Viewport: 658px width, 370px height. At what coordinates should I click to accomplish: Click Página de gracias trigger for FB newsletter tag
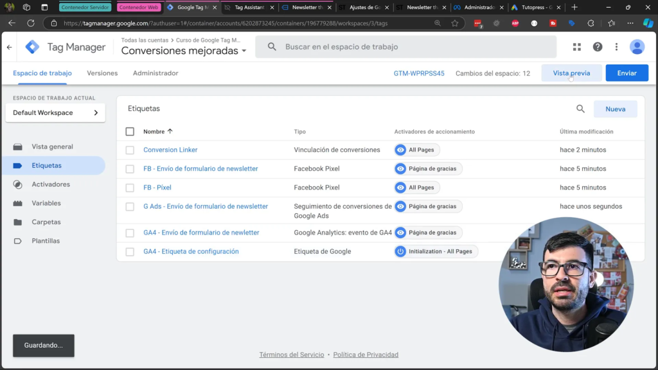428,169
